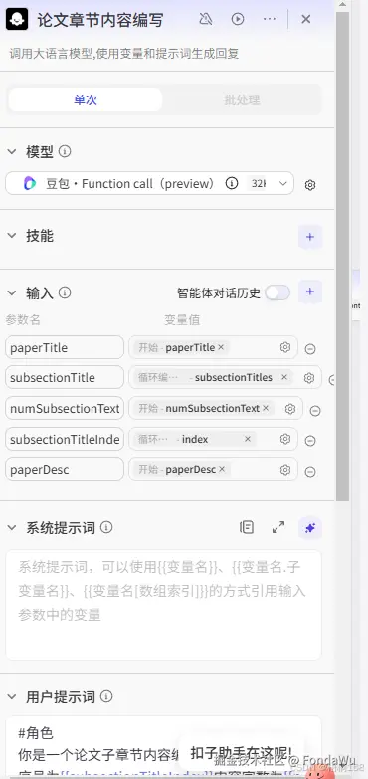This screenshot has width=368, height=779.
Task: Edit the subsectionTitle parameter name field
Action: tap(65, 377)
